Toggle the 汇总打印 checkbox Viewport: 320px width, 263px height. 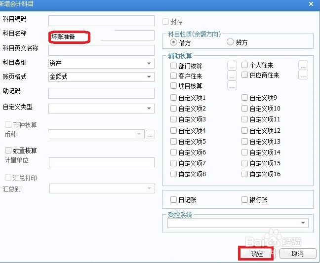(x=8, y=178)
